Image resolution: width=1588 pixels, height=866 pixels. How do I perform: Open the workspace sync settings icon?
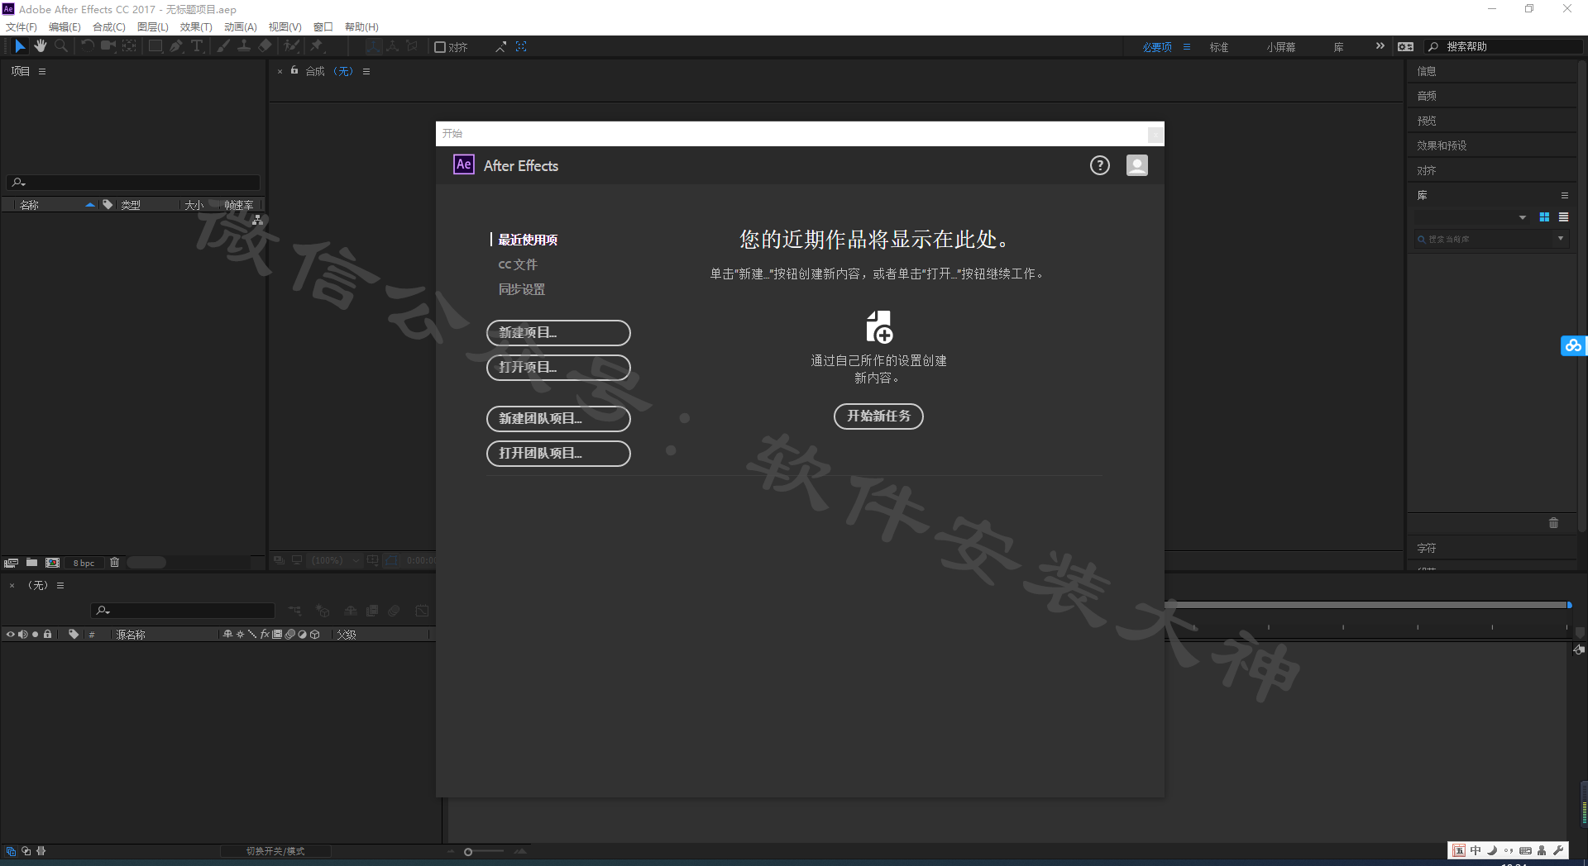1405,47
